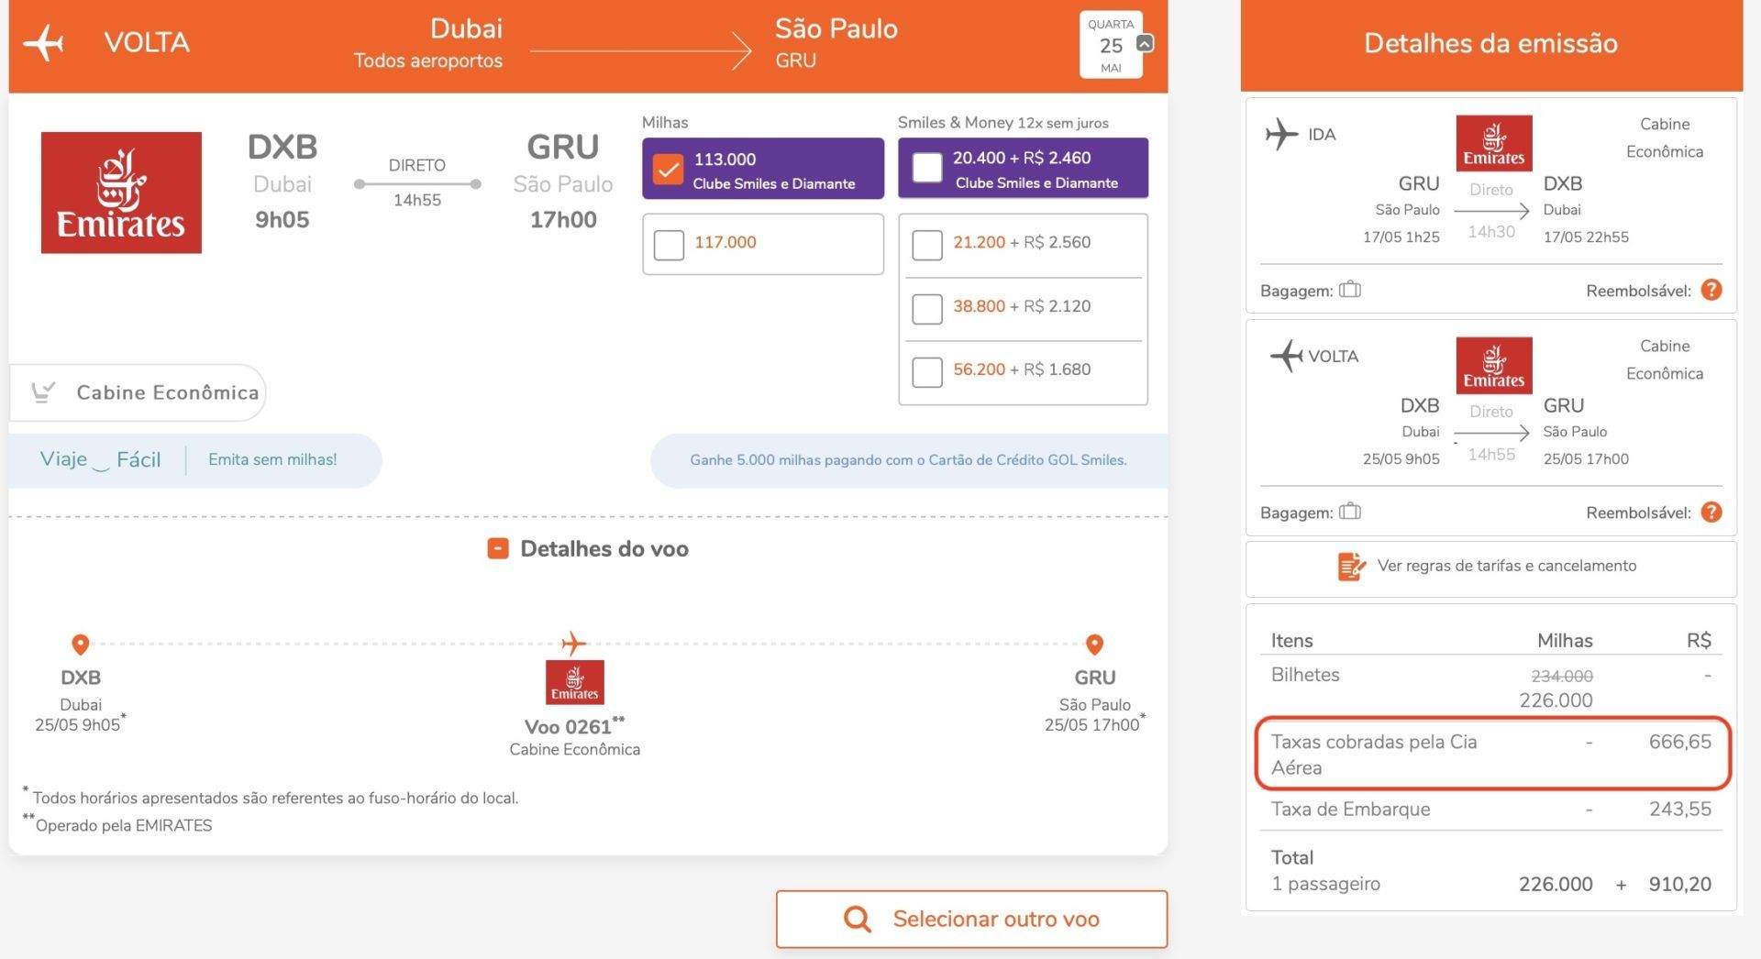Click Emirates logo in VOLTA details

coord(1494,365)
